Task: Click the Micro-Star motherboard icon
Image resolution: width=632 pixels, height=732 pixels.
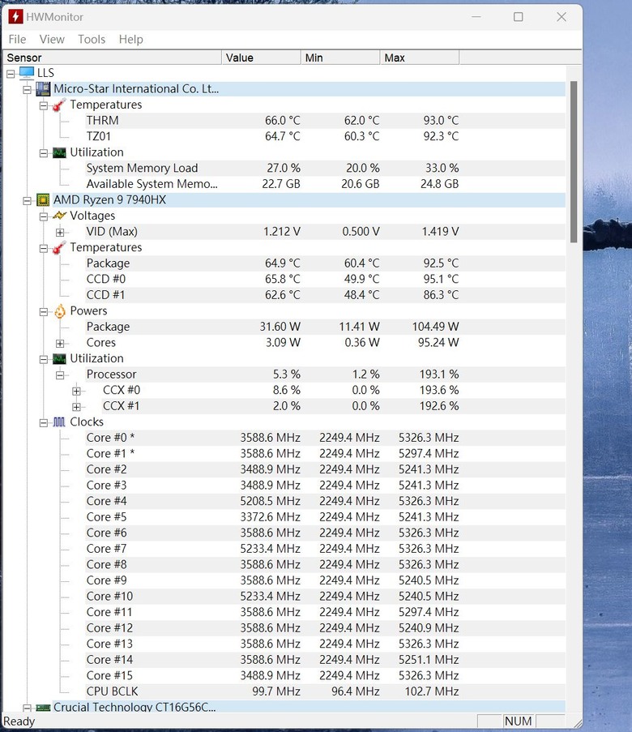Action: (43, 88)
